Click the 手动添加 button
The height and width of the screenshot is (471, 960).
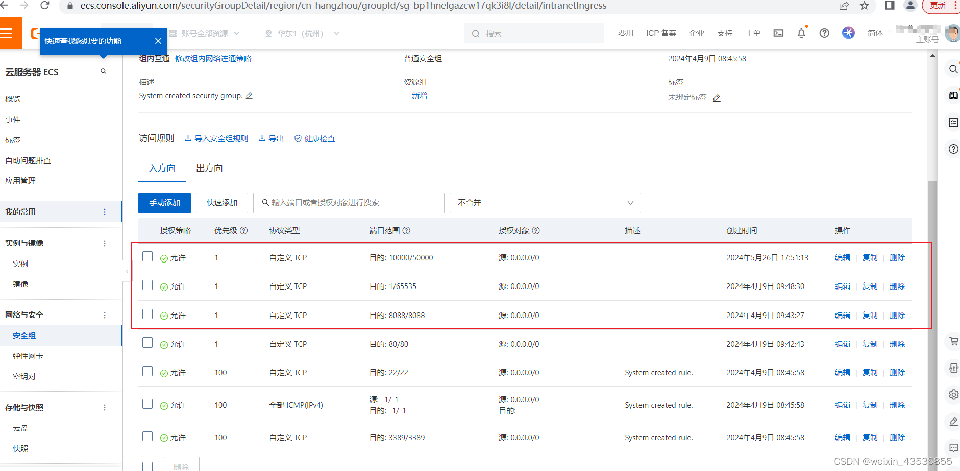tap(164, 203)
